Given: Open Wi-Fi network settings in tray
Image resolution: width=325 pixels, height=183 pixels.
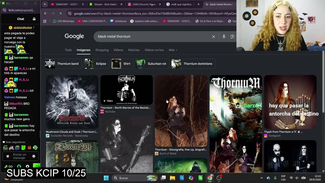Looking at the screenshot, I should click(291, 178).
